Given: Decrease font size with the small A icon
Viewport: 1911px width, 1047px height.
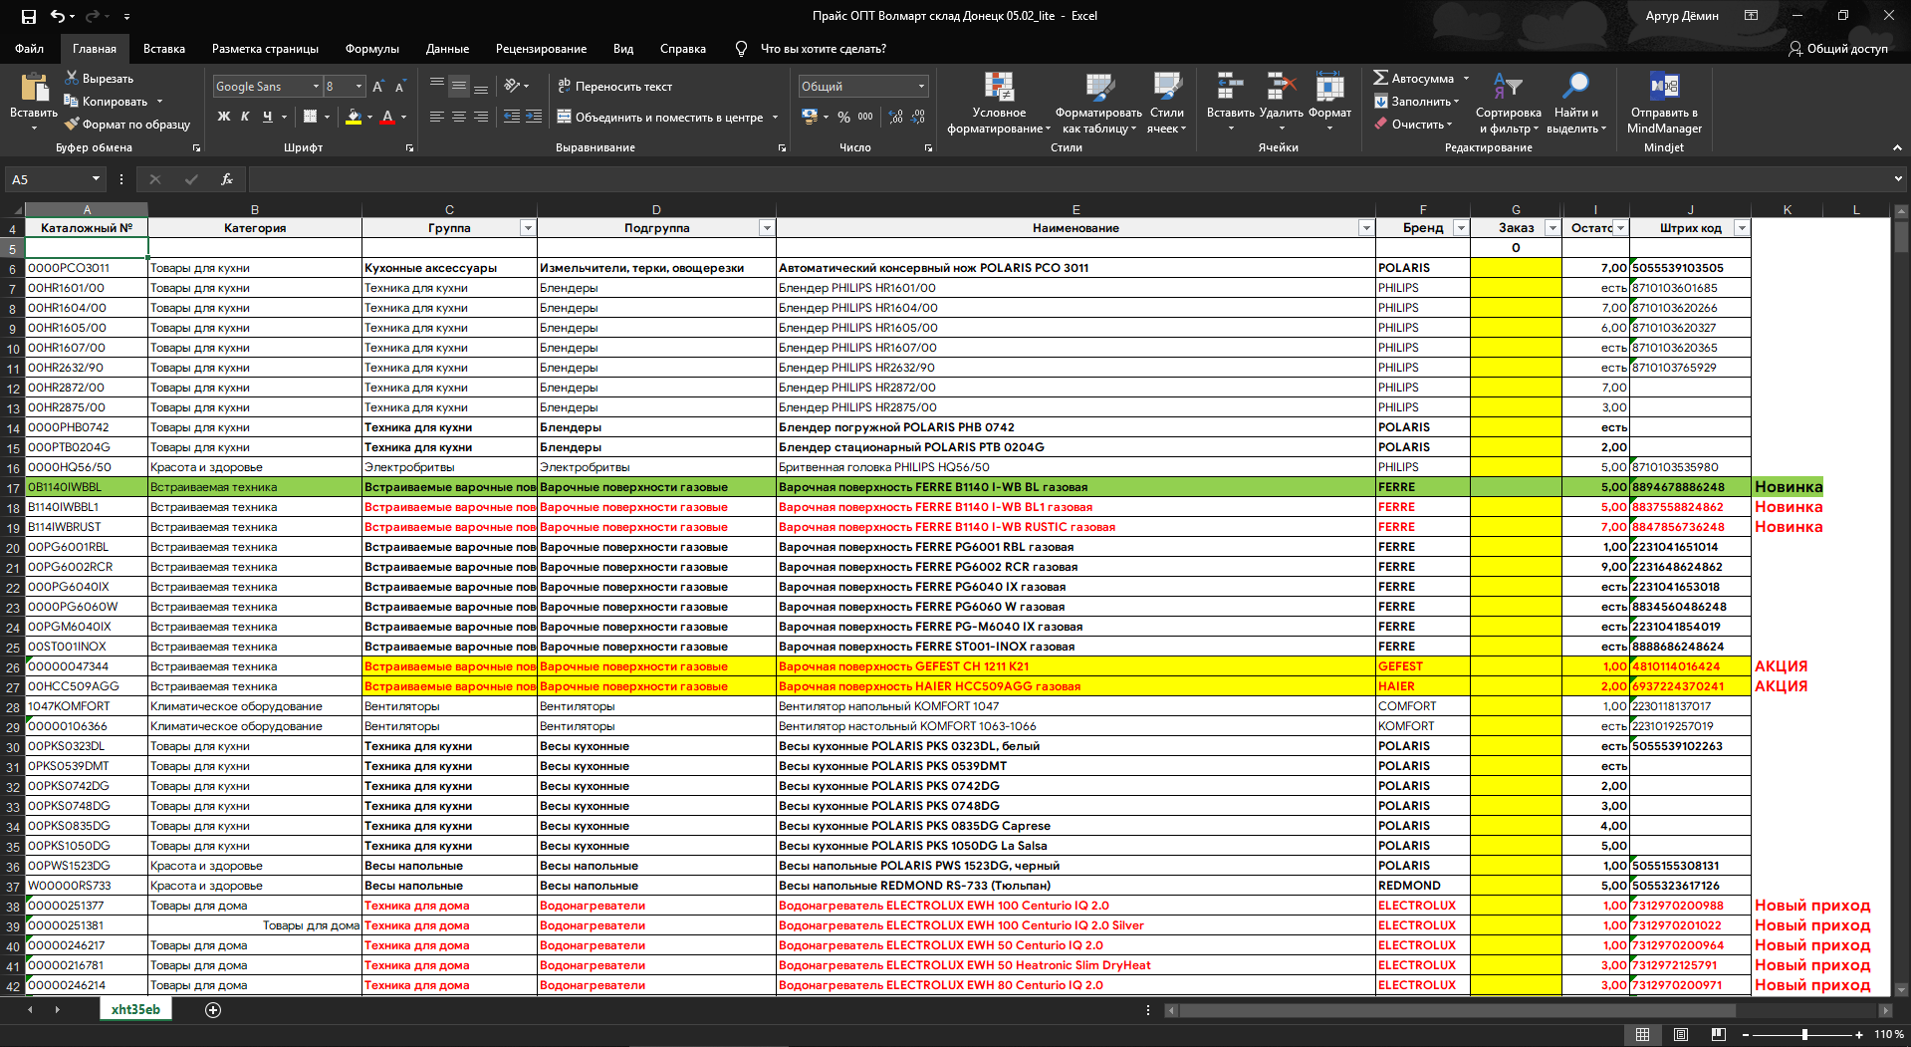Looking at the screenshot, I should (400, 87).
